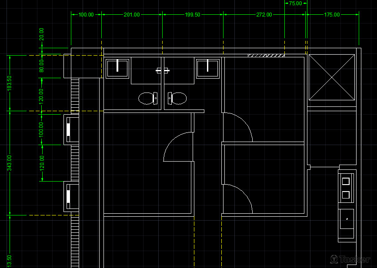The height and width of the screenshot is (268, 377).
Task: Choose the 343.00 dimension text
Action: click(10, 163)
